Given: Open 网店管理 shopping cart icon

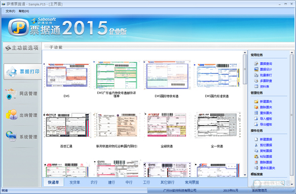Looking at the screenshot, I should (11, 94).
